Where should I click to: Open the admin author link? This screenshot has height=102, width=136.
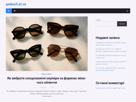(x=52, y=87)
